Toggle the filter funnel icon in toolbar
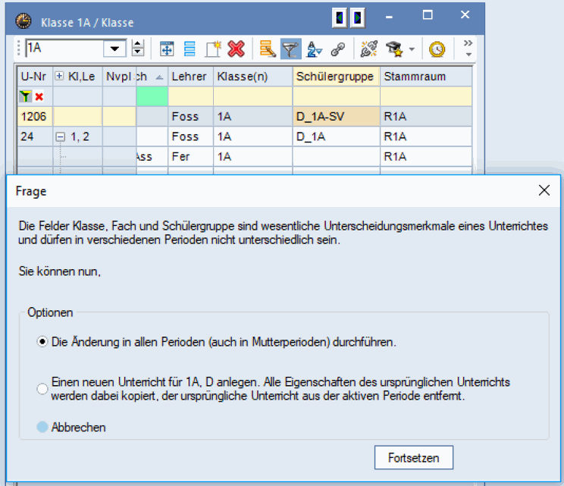This screenshot has height=486, width=564. 290,49
